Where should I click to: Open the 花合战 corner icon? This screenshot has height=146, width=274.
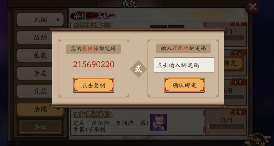click(257, 140)
